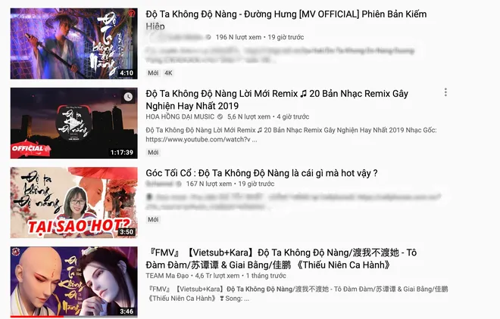Click verified checkmark beside HOA HỒNG DẠI MUSIC
500x319 pixels.
(x=220, y=116)
